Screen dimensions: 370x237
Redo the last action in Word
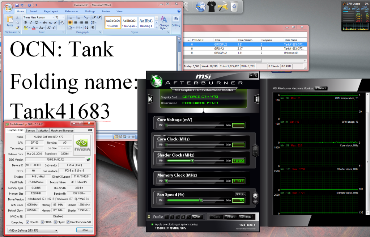[30, 5]
